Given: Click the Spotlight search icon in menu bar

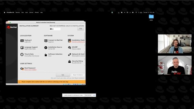Looking at the screenshot, I should (139, 12).
